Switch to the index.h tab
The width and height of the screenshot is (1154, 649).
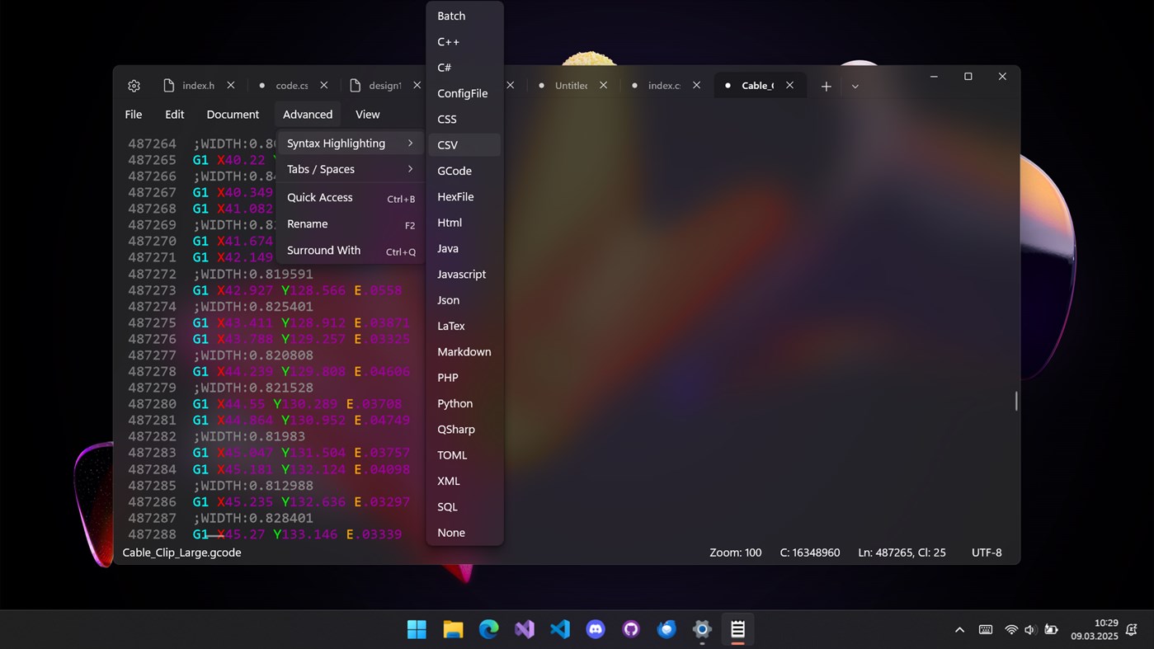198,85
